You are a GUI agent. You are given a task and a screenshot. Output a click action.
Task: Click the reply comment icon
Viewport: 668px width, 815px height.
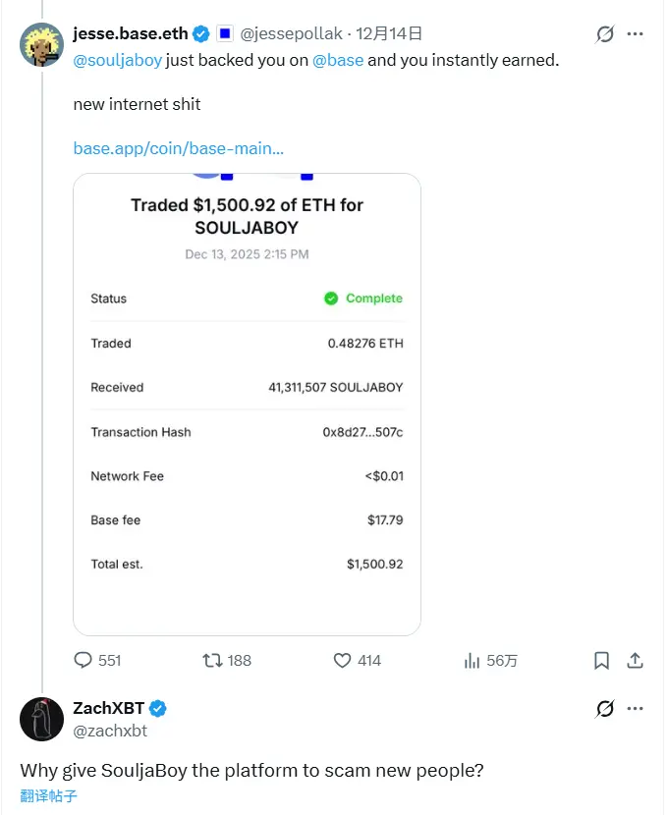click(x=83, y=661)
